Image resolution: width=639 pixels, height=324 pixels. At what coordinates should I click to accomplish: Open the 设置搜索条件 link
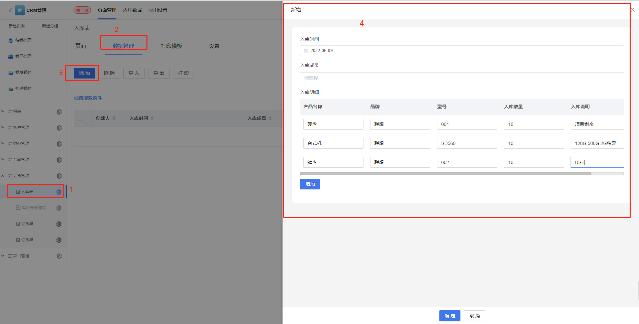pos(88,98)
